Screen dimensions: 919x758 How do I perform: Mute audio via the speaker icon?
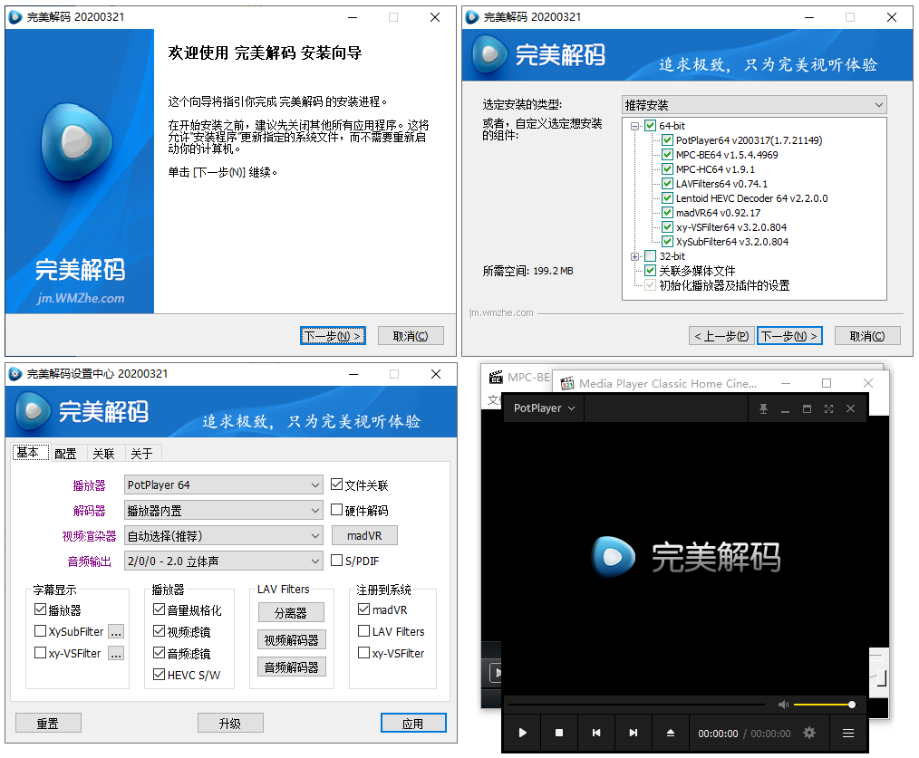click(786, 705)
